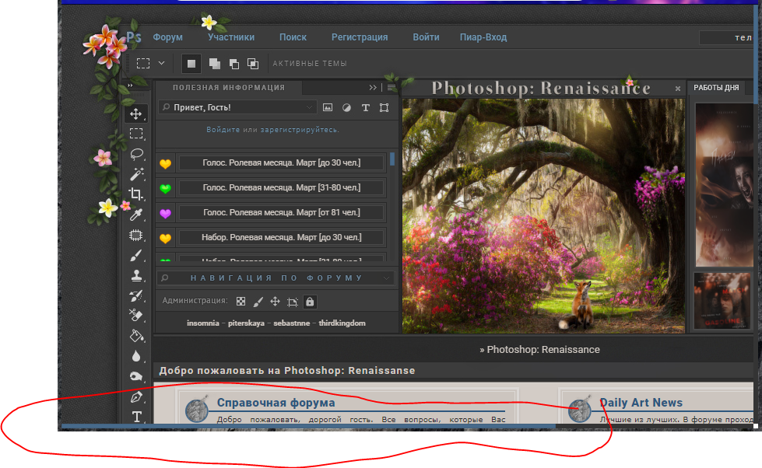Switch to the РАБОТЫ ДНЯ tab
762x468 pixels.
click(x=716, y=87)
